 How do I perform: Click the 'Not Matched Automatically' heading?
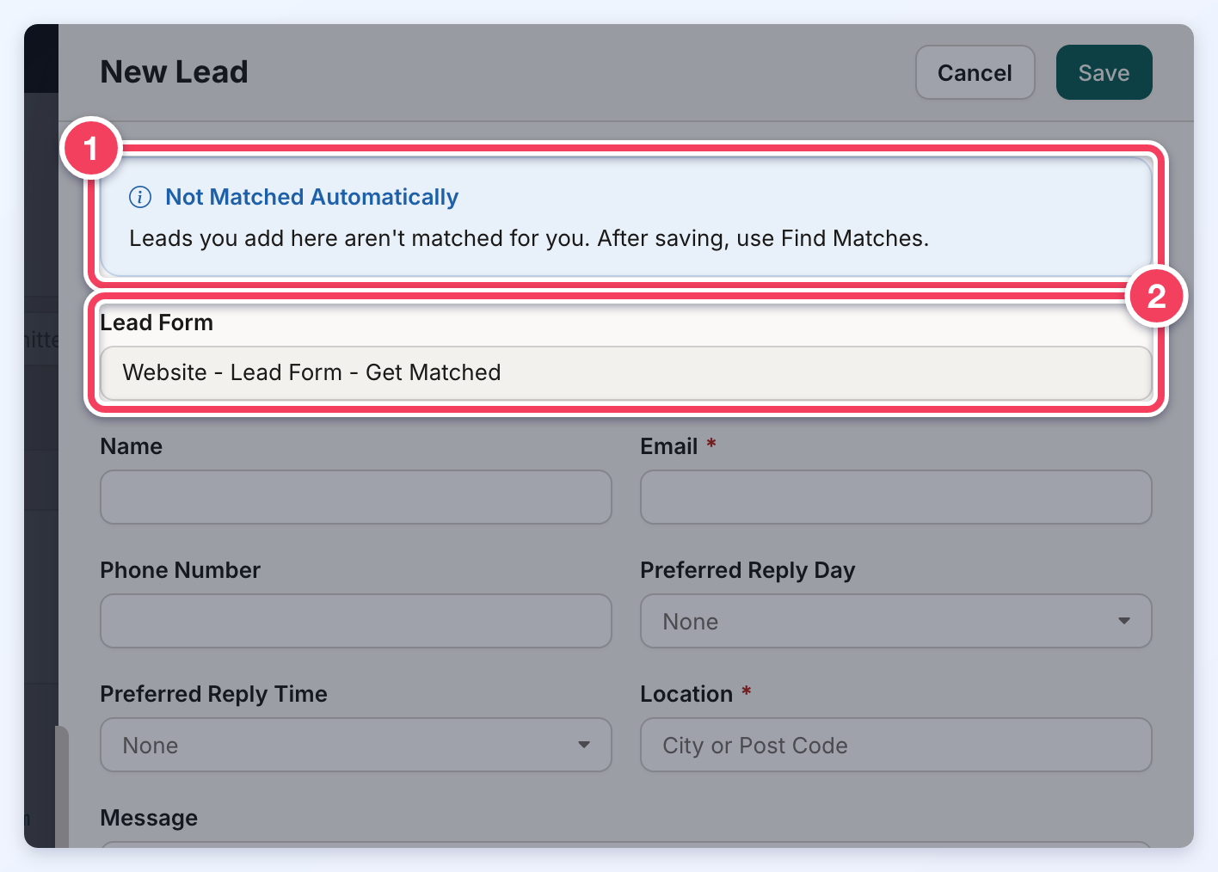coord(312,197)
